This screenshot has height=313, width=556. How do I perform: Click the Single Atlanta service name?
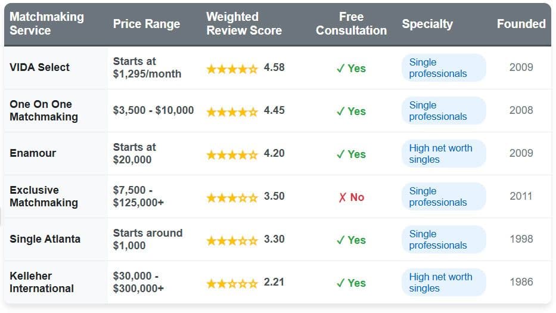click(45, 239)
